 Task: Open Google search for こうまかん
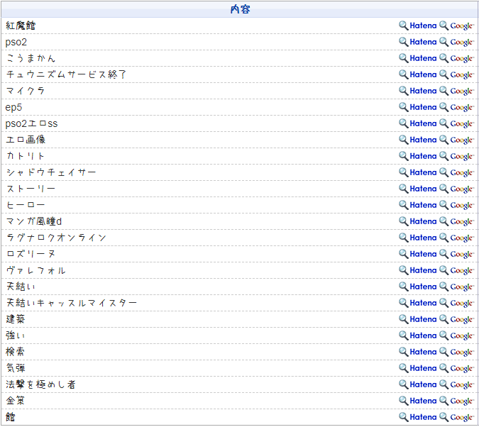click(x=456, y=58)
